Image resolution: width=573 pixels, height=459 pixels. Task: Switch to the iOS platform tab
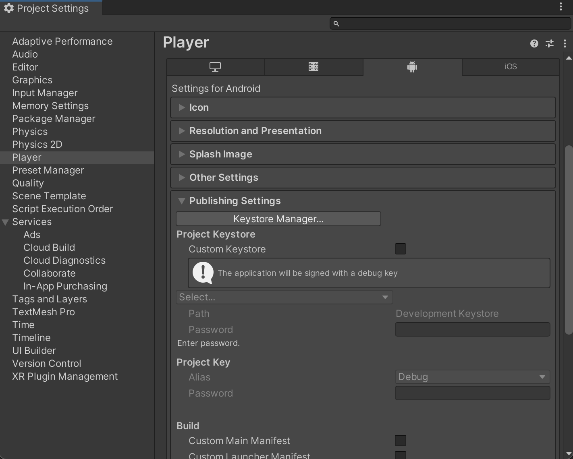[511, 67]
